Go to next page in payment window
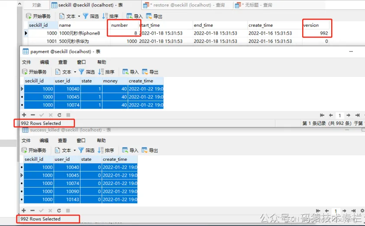 pos(349,115)
